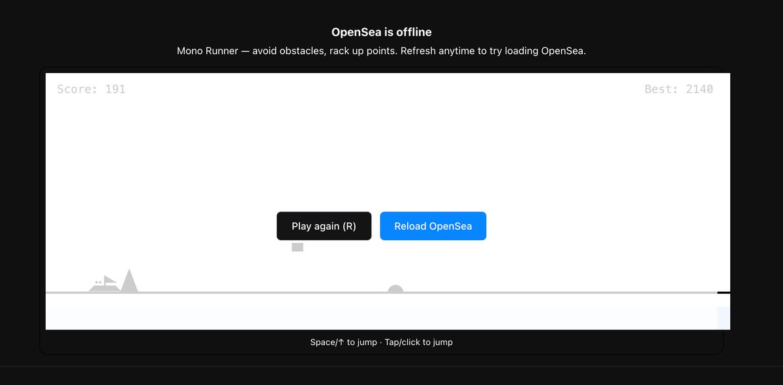783x385 pixels.
Task: Click the gray triangle spike obstacle
Action: [129, 281]
